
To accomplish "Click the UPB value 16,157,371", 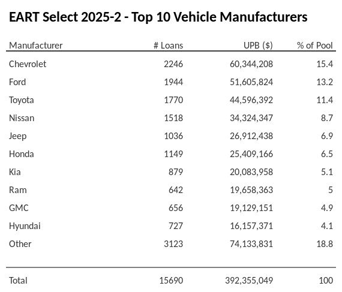I will pos(251,226).
